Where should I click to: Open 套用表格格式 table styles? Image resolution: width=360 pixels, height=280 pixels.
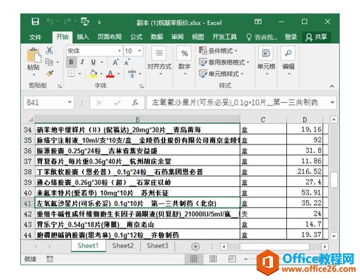tap(224, 62)
